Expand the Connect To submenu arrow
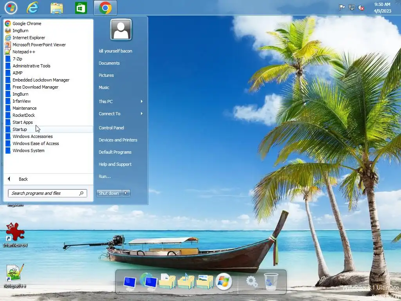The width and height of the screenshot is (401, 301). tap(141, 114)
